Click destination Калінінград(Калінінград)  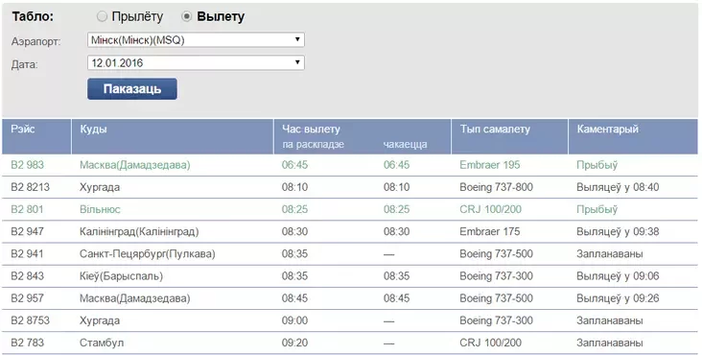coord(139,231)
